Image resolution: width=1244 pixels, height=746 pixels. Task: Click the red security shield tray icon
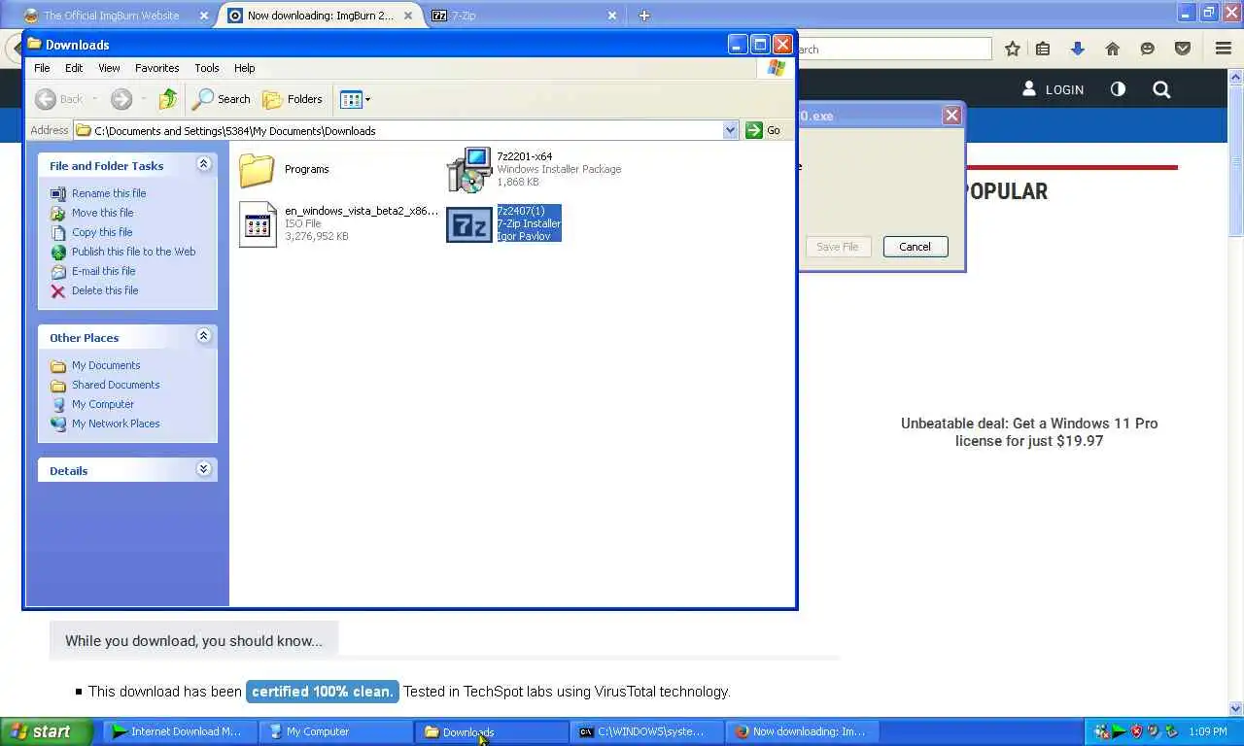click(1136, 731)
